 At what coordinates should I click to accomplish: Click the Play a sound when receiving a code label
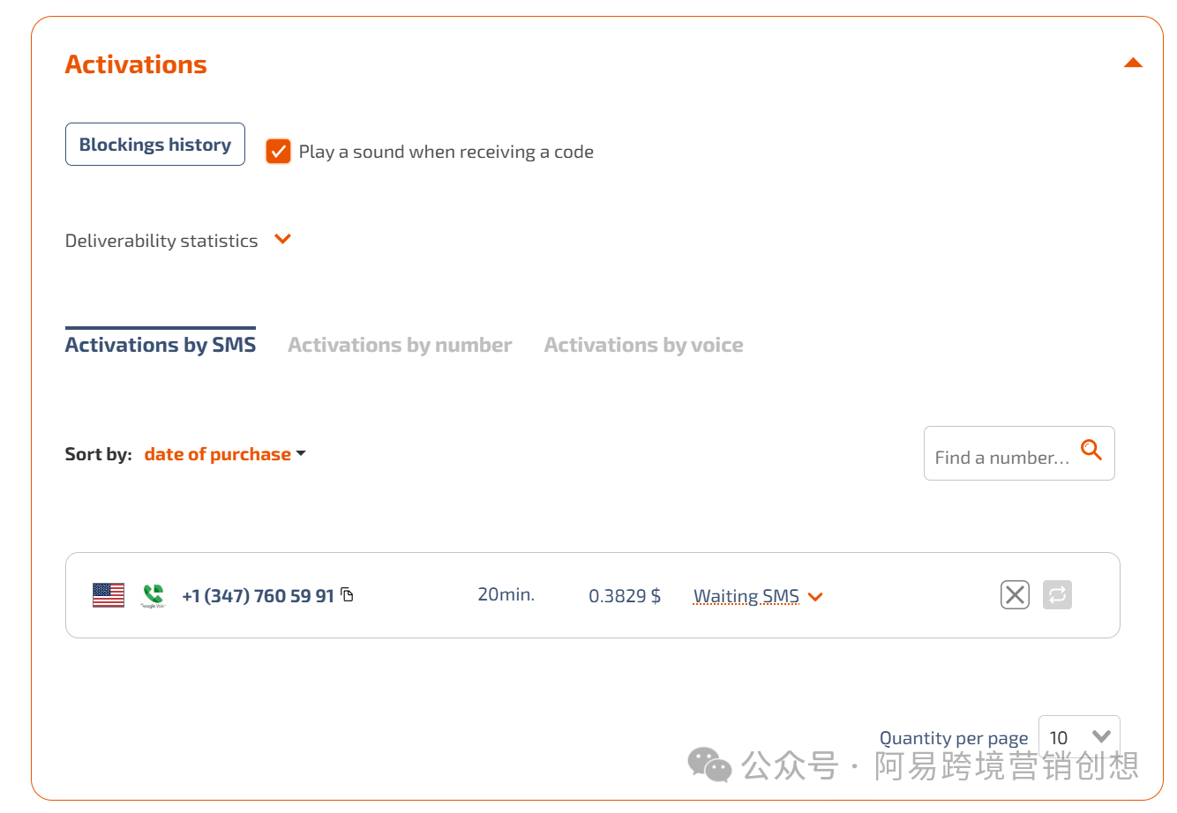[446, 152]
